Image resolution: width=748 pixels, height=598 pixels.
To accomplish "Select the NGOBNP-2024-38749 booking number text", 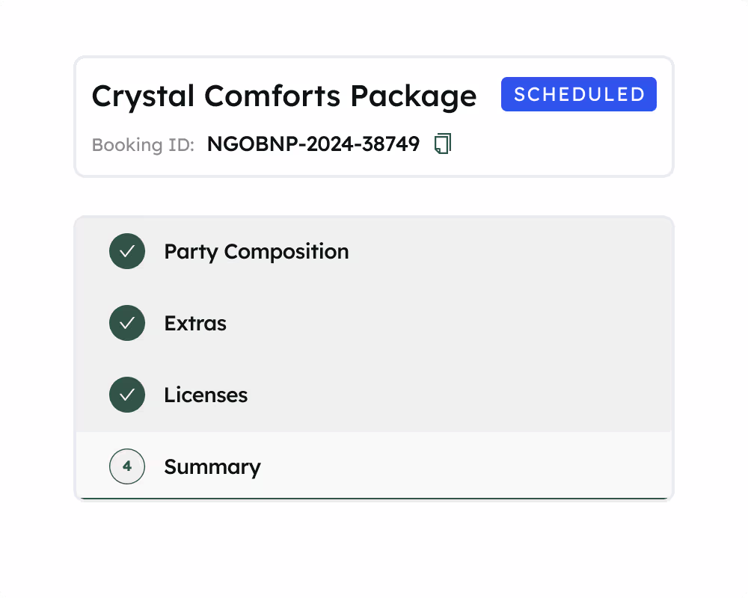I will [x=313, y=144].
